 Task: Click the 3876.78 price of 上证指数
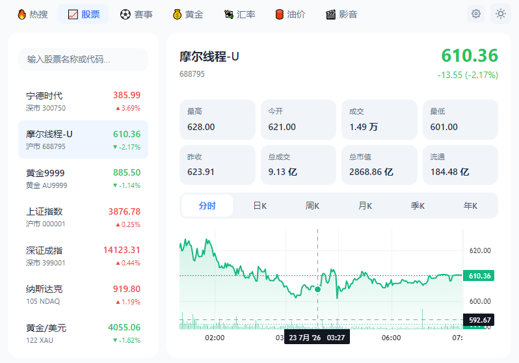pos(124,211)
